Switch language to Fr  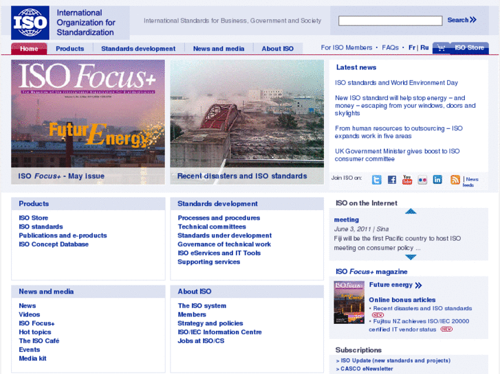pos(412,47)
